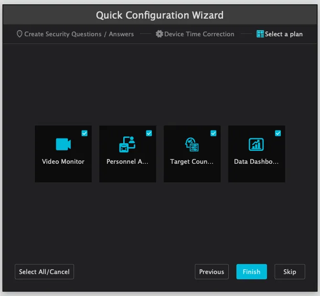Click Finish to complete the wizard
The width and height of the screenshot is (320, 296).
click(252, 272)
